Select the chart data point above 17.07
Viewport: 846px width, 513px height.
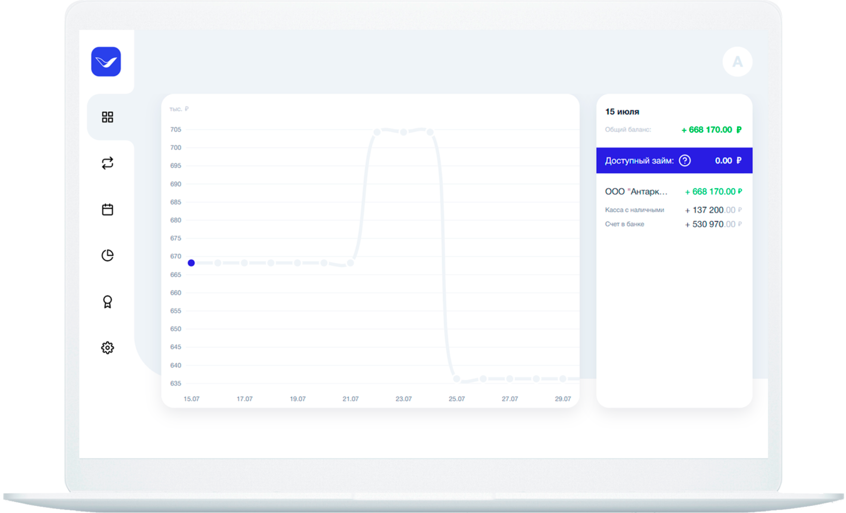244,263
